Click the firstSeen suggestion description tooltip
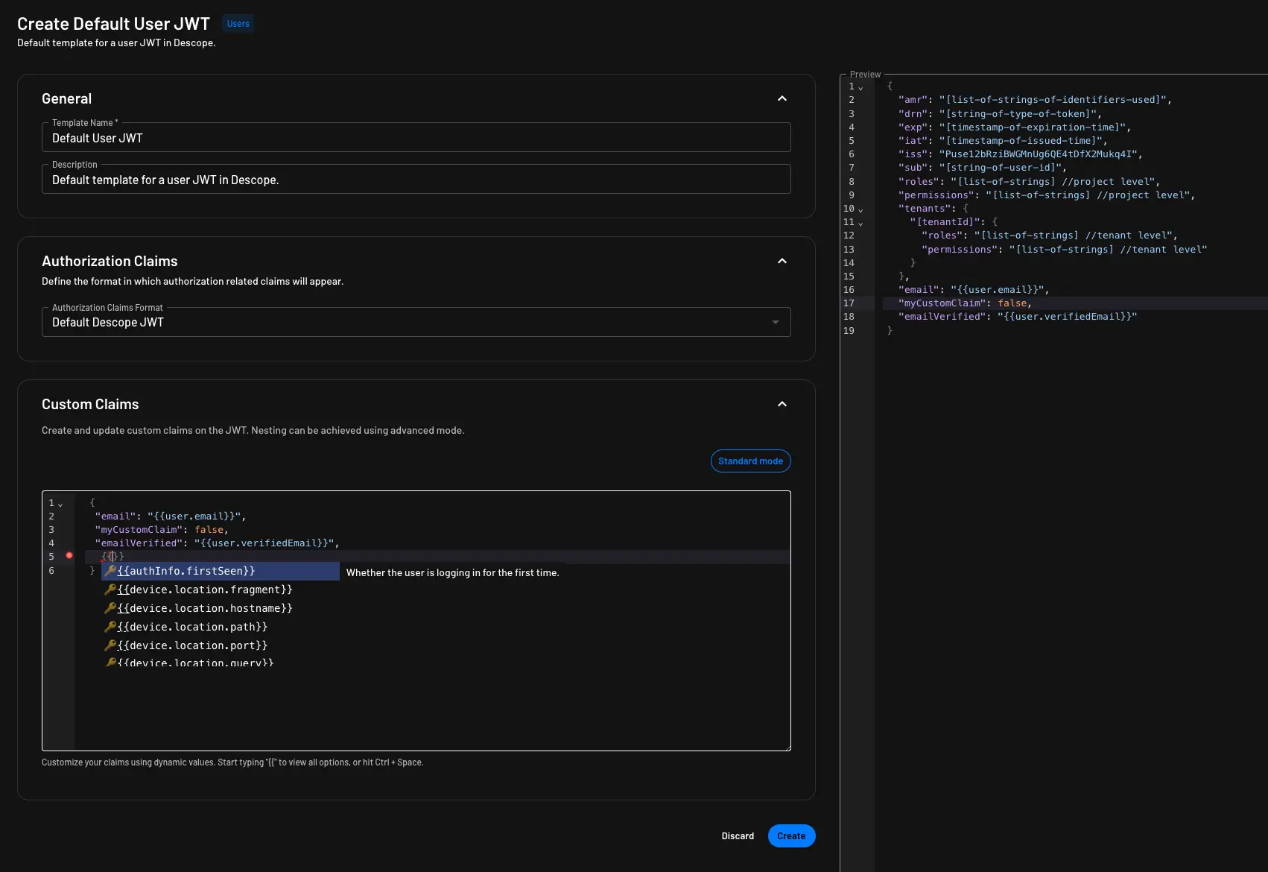Image resolution: width=1268 pixels, height=872 pixels. coord(452,572)
